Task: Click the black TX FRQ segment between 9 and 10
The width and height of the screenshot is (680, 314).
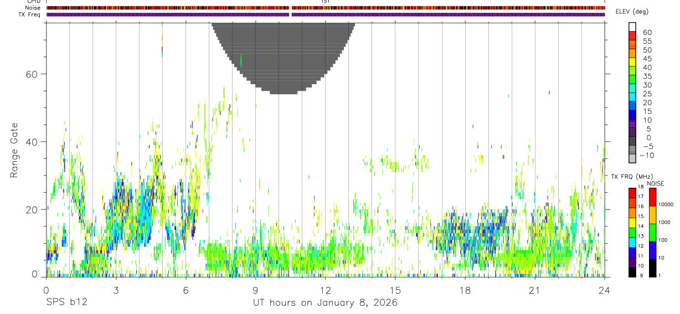Action: pyautogui.click(x=632, y=271)
